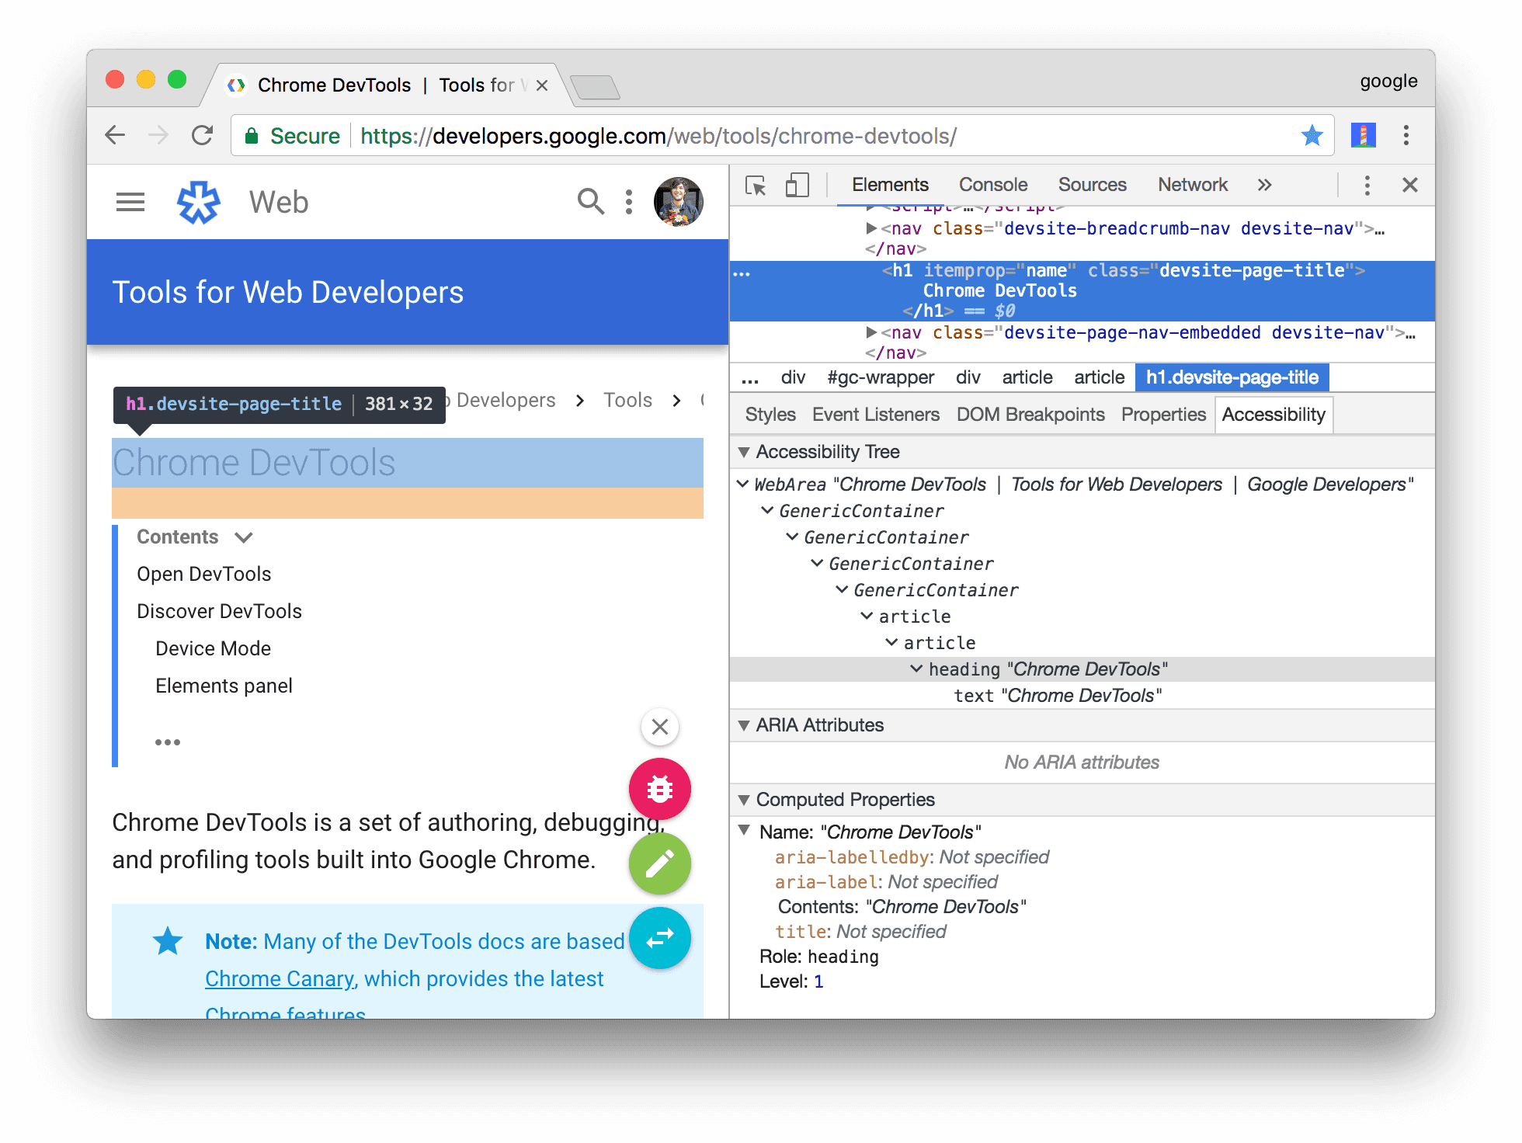Click the overflow tabs indicator double-arrow
Image resolution: width=1522 pixels, height=1143 pixels.
[1267, 186]
